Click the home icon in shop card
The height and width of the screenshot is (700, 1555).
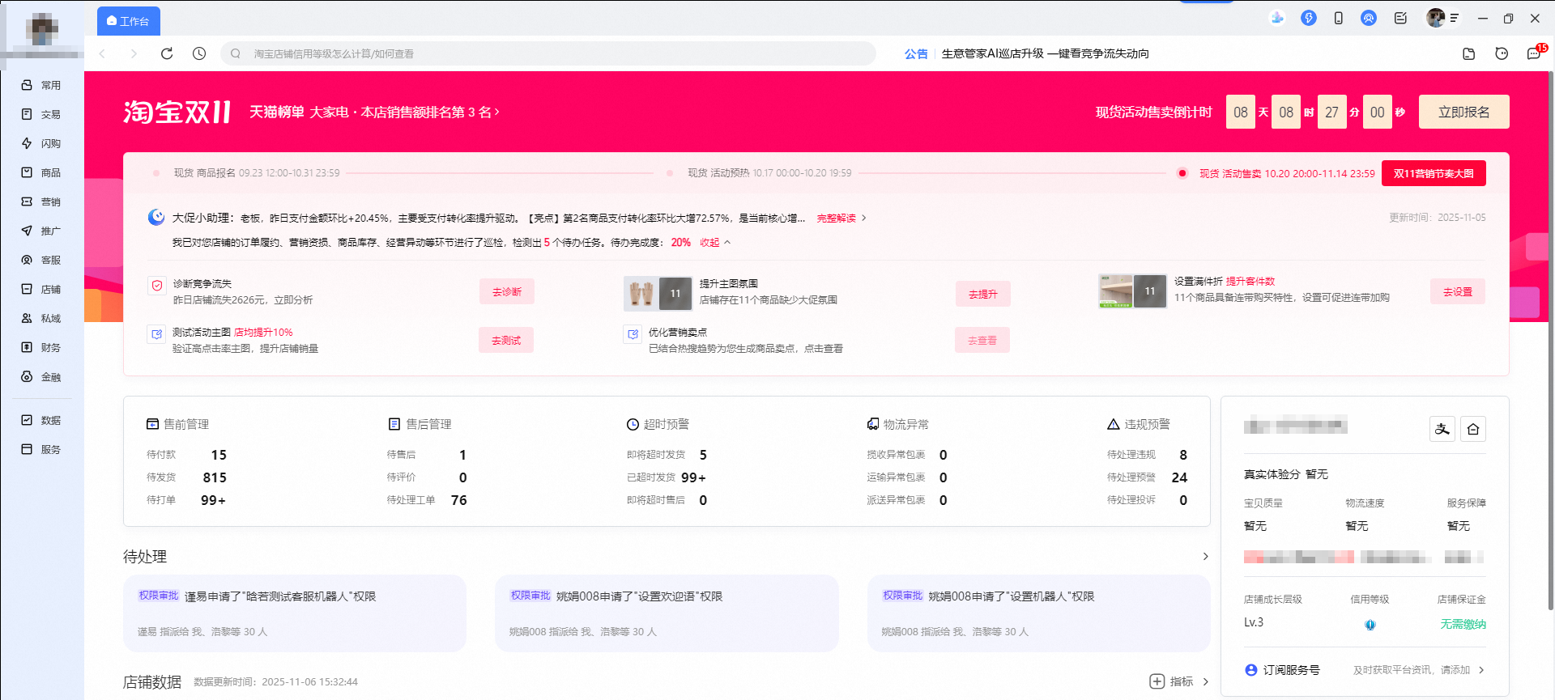1473,429
